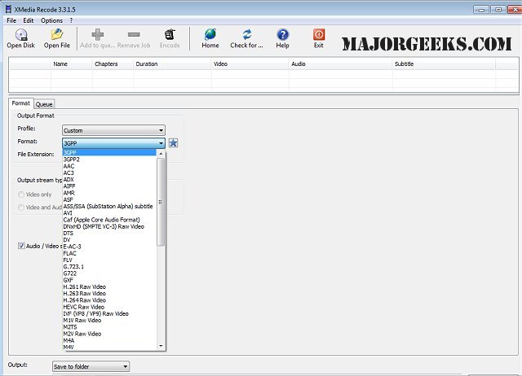Click the Add to queue plus icon
Image resolution: width=522 pixels, height=376 pixels.
pyautogui.click(x=98, y=34)
